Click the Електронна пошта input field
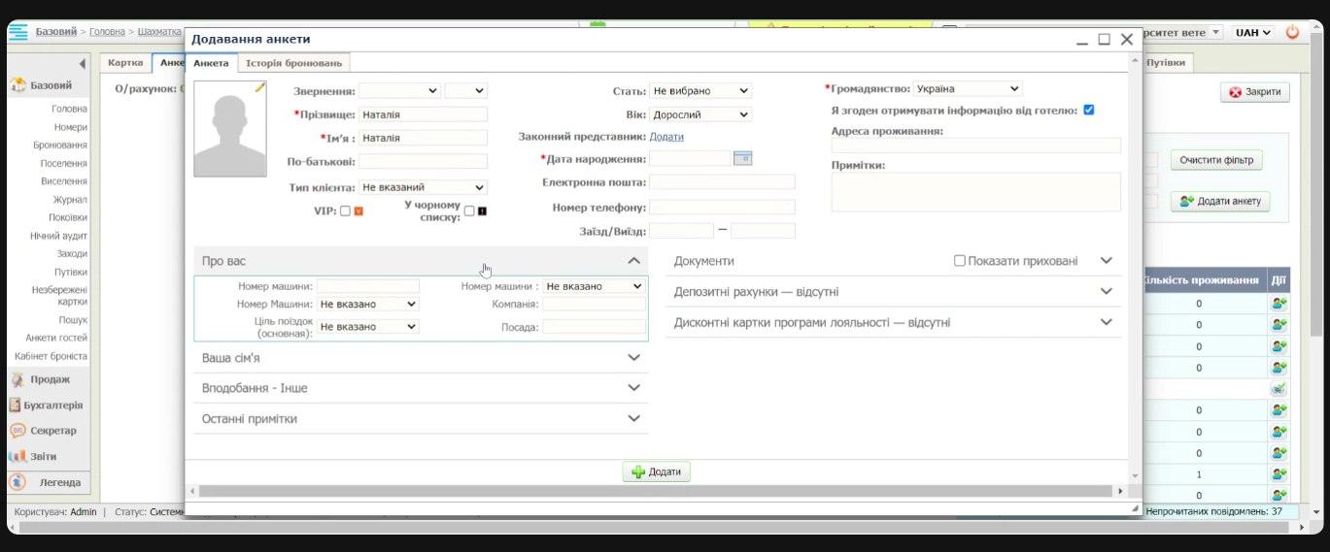 [722, 182]
